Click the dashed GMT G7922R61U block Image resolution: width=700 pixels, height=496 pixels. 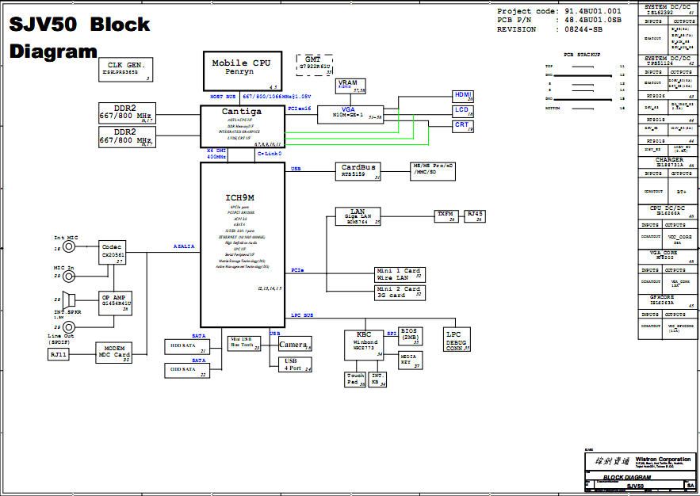(314, 65)
